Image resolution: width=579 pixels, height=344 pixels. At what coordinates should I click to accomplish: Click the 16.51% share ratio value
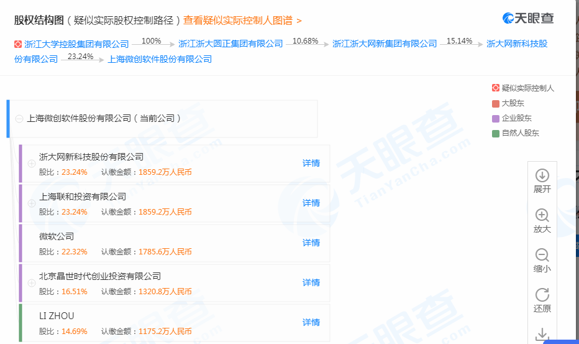coord(74,292)
